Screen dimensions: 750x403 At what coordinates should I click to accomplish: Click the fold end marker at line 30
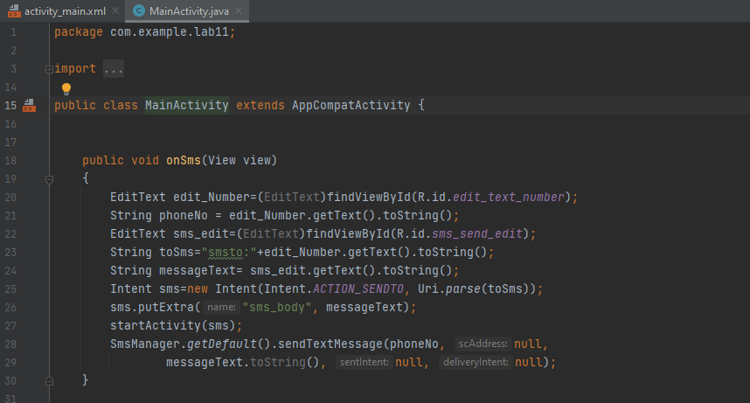(x=49, y=381)
